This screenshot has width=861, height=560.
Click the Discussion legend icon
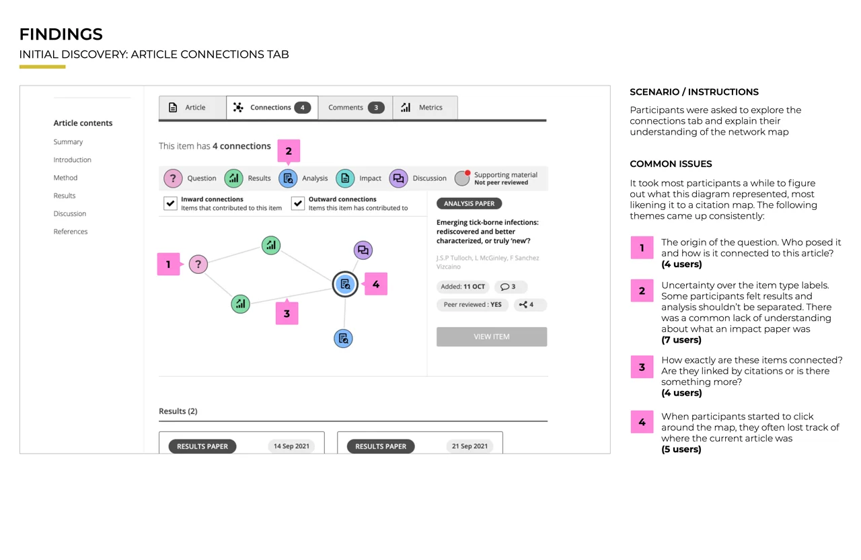(x=398, y=178)
